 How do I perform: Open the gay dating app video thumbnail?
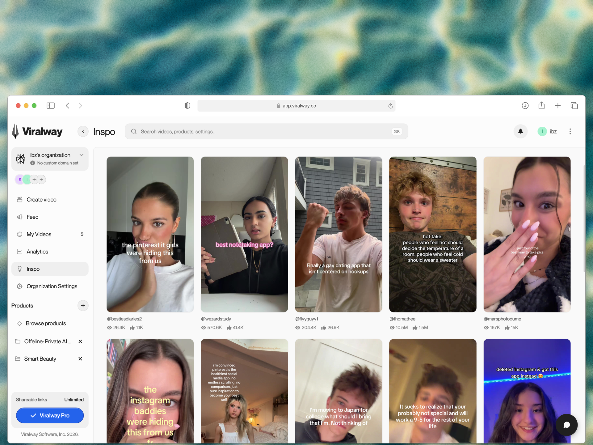pyautogui.click(x=339, y=234)
